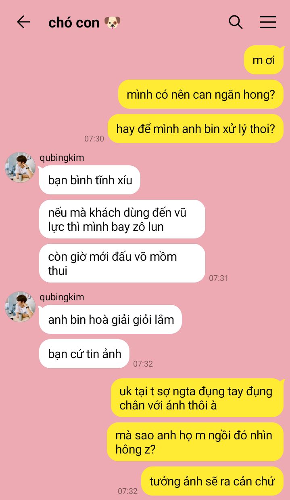The width and height of the screenshot is (290, 500).
Task: Select the "còn giờ mới đấu võ mồm thui" bubble
Action: tap(122, 263)
